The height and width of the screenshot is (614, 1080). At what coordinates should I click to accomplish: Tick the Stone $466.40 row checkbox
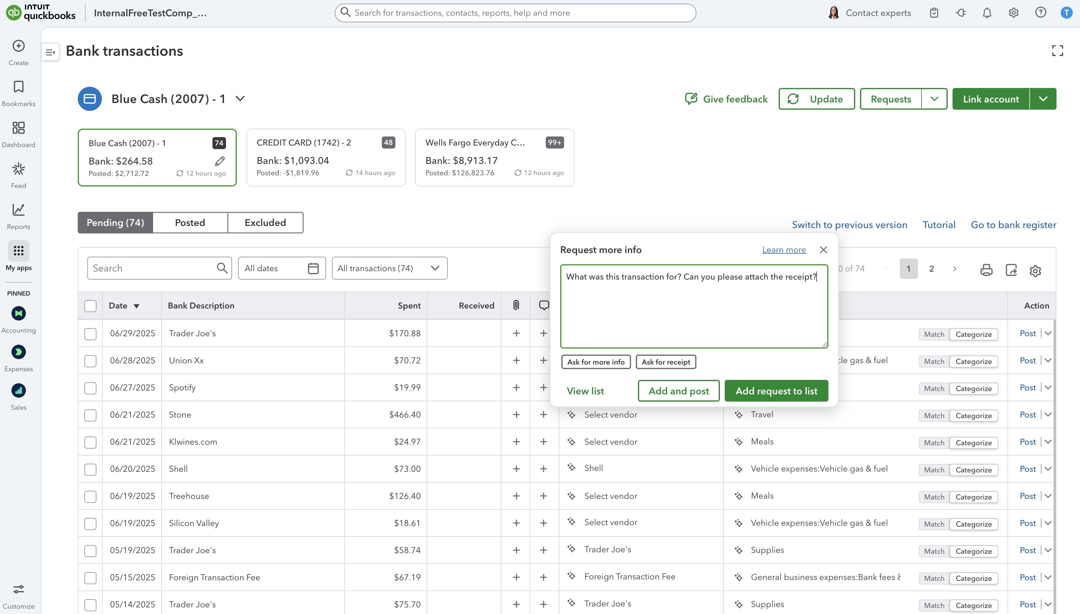[90, 415]
